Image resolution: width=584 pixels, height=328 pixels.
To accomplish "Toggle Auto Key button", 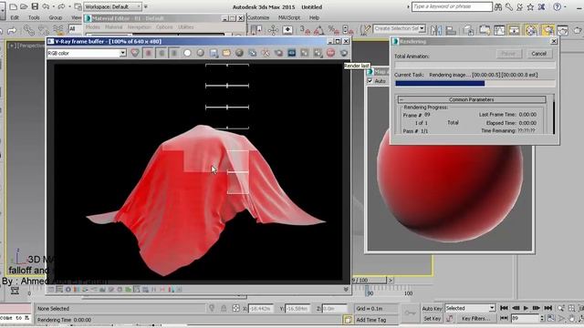I will tap(432, 309).
